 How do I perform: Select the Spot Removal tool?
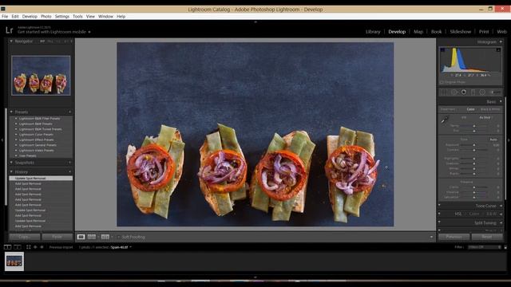454,92
